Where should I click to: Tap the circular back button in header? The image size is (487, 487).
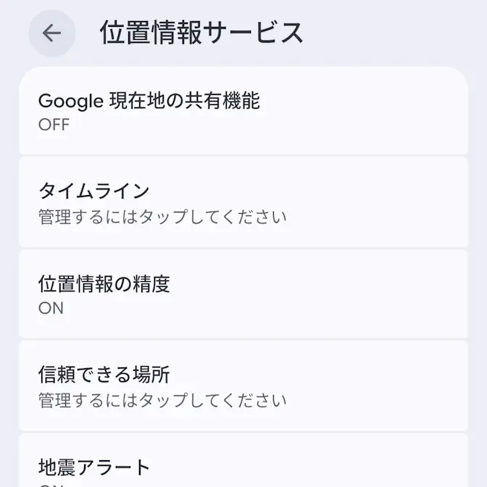(x=51, y=33)
